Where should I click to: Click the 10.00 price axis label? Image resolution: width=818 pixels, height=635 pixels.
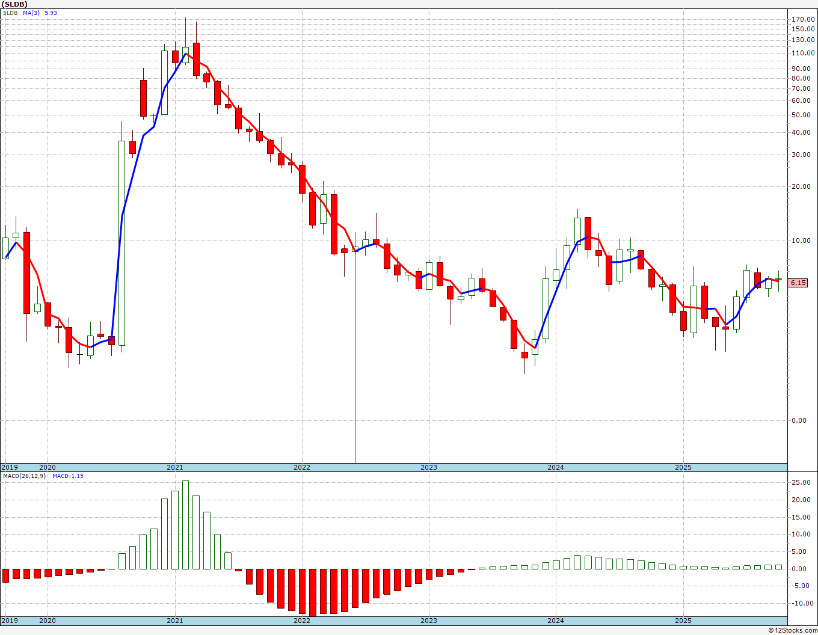pos(801,241)
